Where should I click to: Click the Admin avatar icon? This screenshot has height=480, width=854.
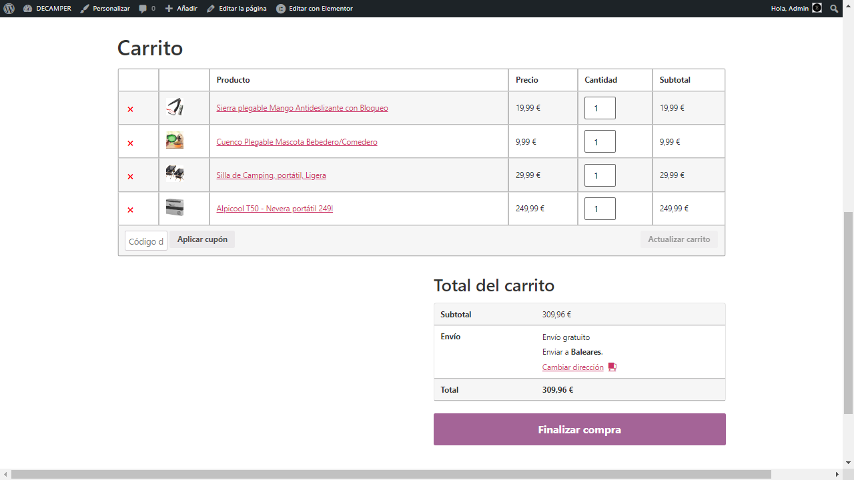pos(817,9)
